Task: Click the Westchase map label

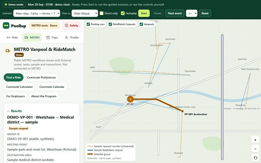Action: pos(130,95)
